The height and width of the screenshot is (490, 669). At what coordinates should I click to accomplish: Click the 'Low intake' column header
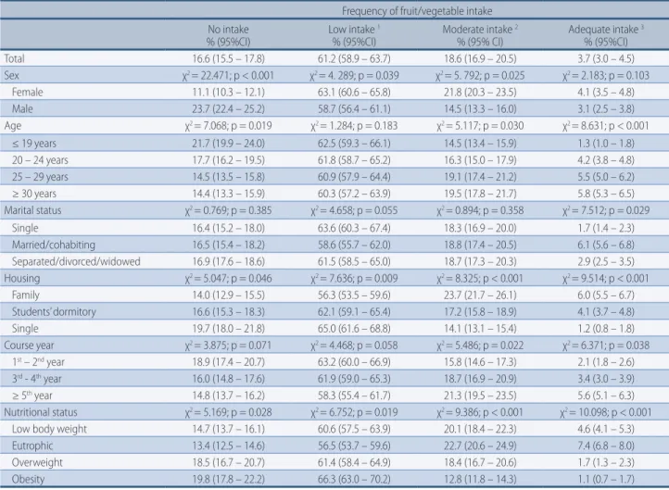(x=354, y=35)
